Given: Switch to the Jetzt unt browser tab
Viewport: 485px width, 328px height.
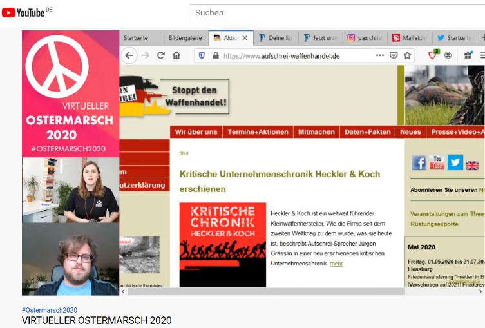Looking at the screenshot, I should pyautogui.click(x=321, y=38).
